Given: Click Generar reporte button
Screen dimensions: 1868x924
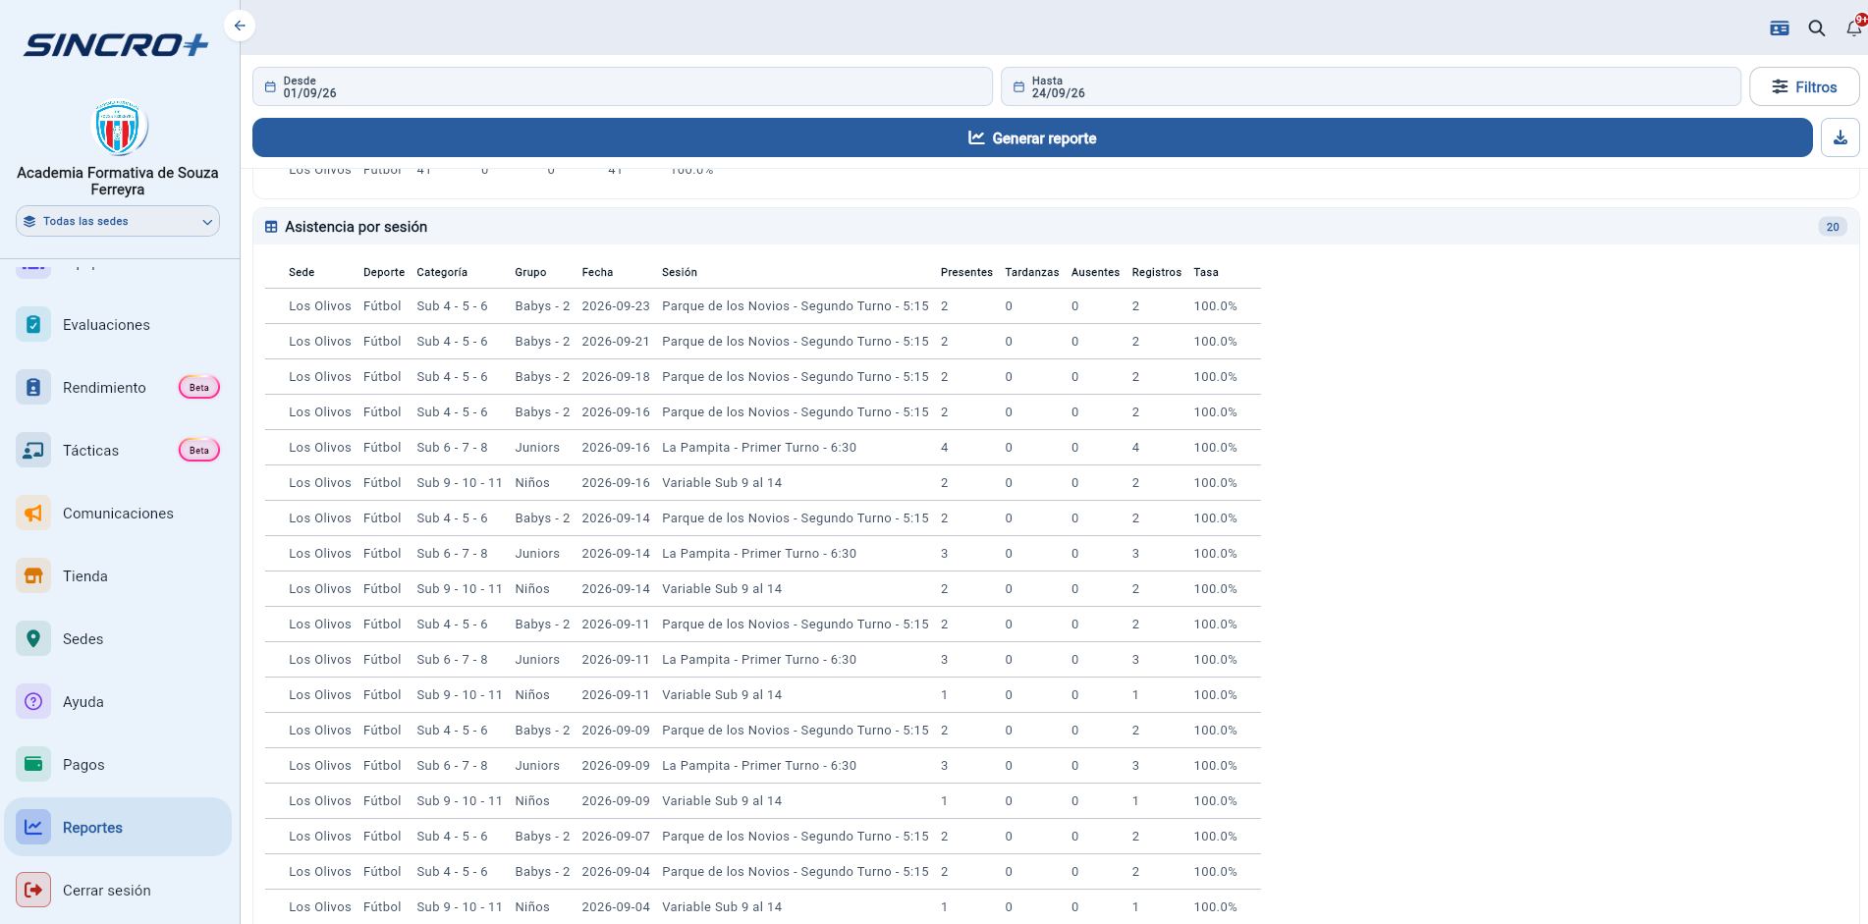Looking at the screenshot, I should (1032, 137).
